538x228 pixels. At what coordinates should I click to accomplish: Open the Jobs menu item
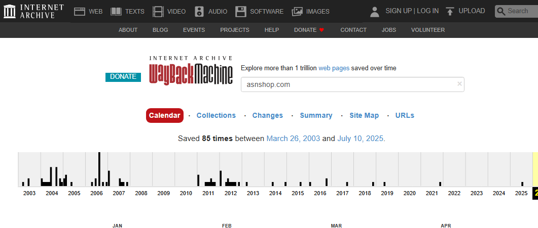point(389,30)
